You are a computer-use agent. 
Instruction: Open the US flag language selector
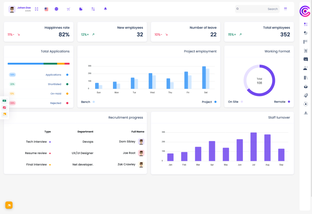coord(46,9)
